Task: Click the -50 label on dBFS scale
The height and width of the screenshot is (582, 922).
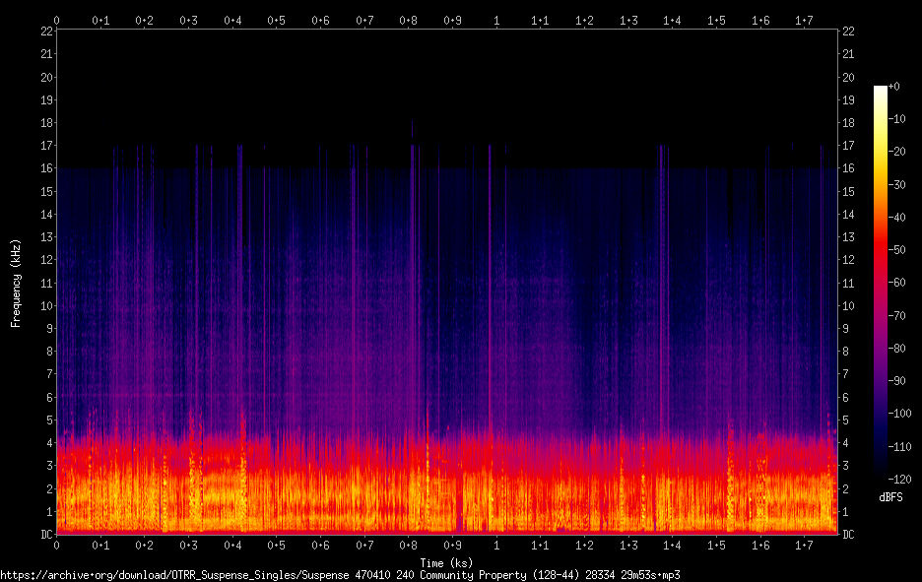Action: [x=896, y=250]
